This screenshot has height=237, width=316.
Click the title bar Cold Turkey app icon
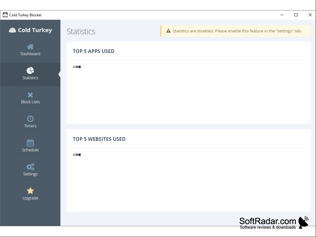coord(5,15)
